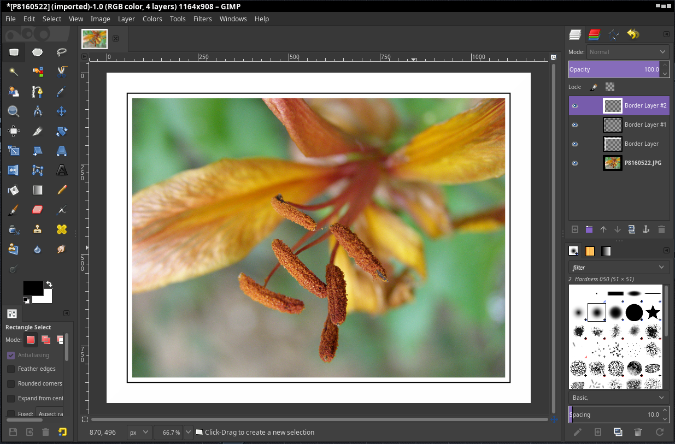The image size is (675, 444).
Task: Select the Free Select lasso tool
Action: pyautogui.click(x=61, y=52)
